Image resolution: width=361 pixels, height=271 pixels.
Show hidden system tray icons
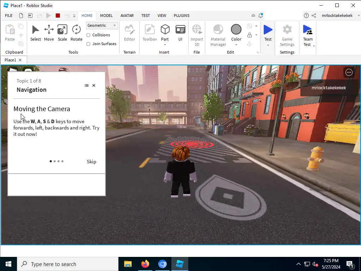point(298,264)
